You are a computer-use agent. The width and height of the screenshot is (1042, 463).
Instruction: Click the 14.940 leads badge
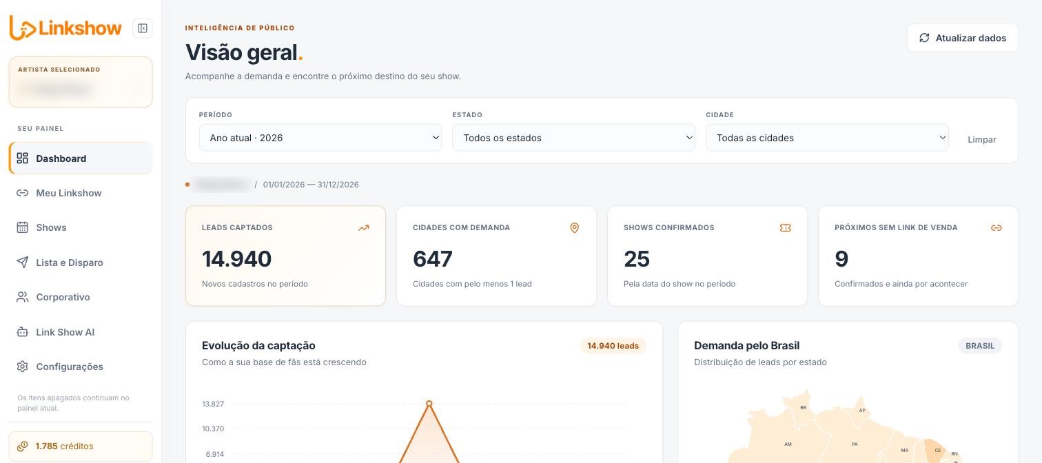[x=613, y=346]
